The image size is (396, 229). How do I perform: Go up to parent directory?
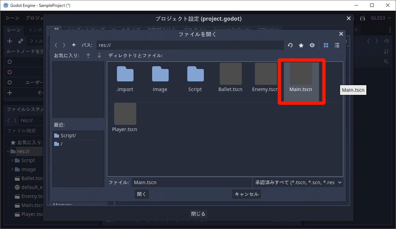click(x=74, y=45)
